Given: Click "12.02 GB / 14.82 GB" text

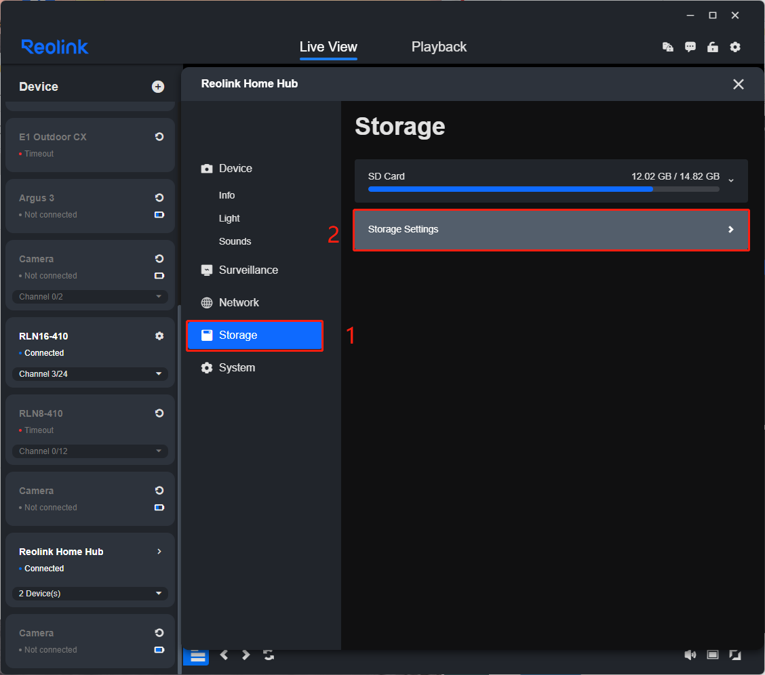Looking at the screenshot, I should tap(675, 176).
